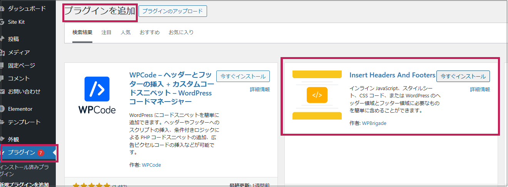Switch to the 注目 tab

tap(107, 32)
